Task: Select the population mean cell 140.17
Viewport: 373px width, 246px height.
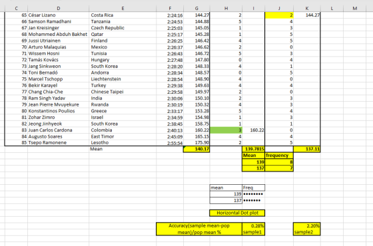Action: click(196, 149)
